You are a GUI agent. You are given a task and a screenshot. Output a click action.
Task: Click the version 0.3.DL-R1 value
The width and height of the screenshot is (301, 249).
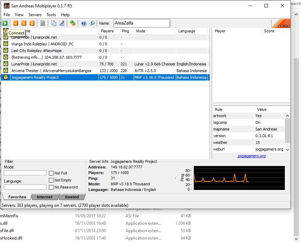pos(264,136)
